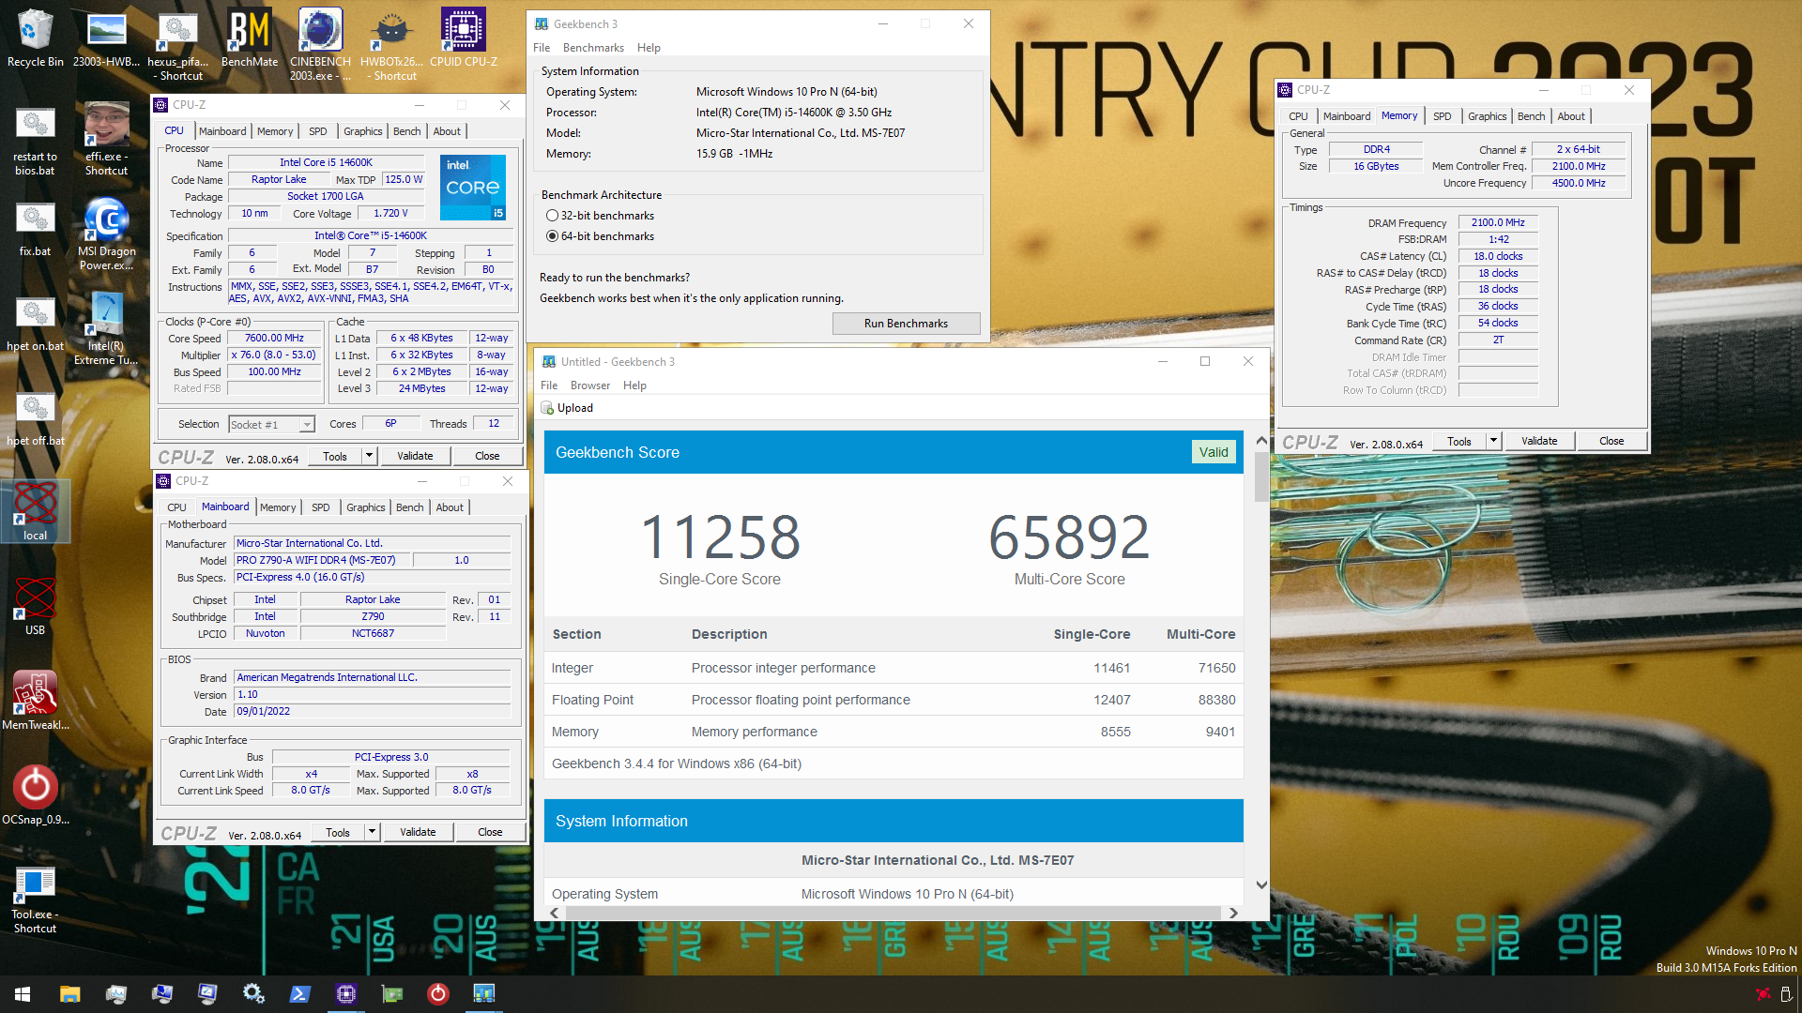Image resolution: width=1802 pixels, height=1013 pixels.
Task: Switch to Geekbench taskbar icon
Action: 483,993
